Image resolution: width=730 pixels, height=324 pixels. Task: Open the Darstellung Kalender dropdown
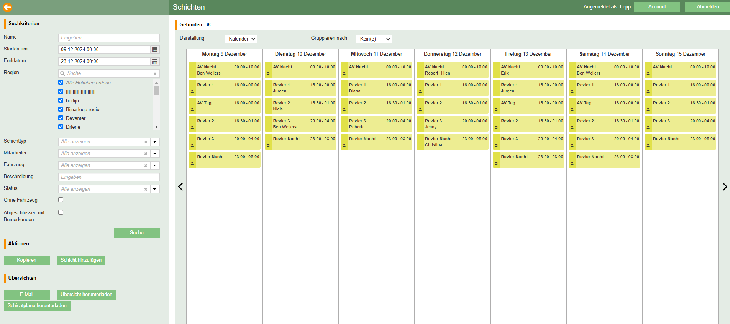(241, 39)
